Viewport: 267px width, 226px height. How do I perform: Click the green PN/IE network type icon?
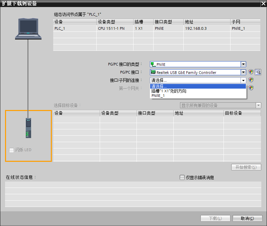153,64
